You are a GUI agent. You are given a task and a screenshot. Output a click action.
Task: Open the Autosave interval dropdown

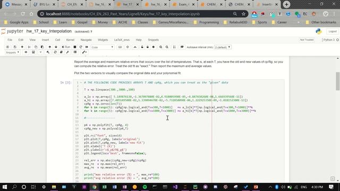[223, 47]
